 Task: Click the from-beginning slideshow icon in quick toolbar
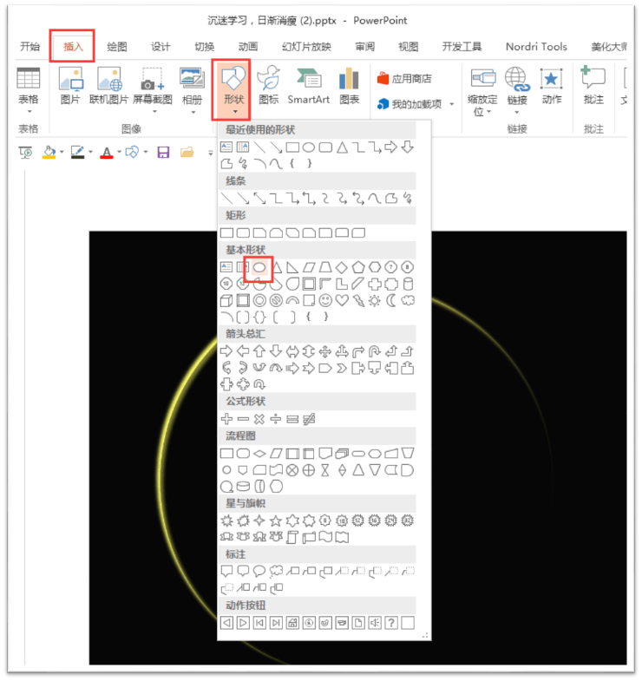[x=25, y=153]
